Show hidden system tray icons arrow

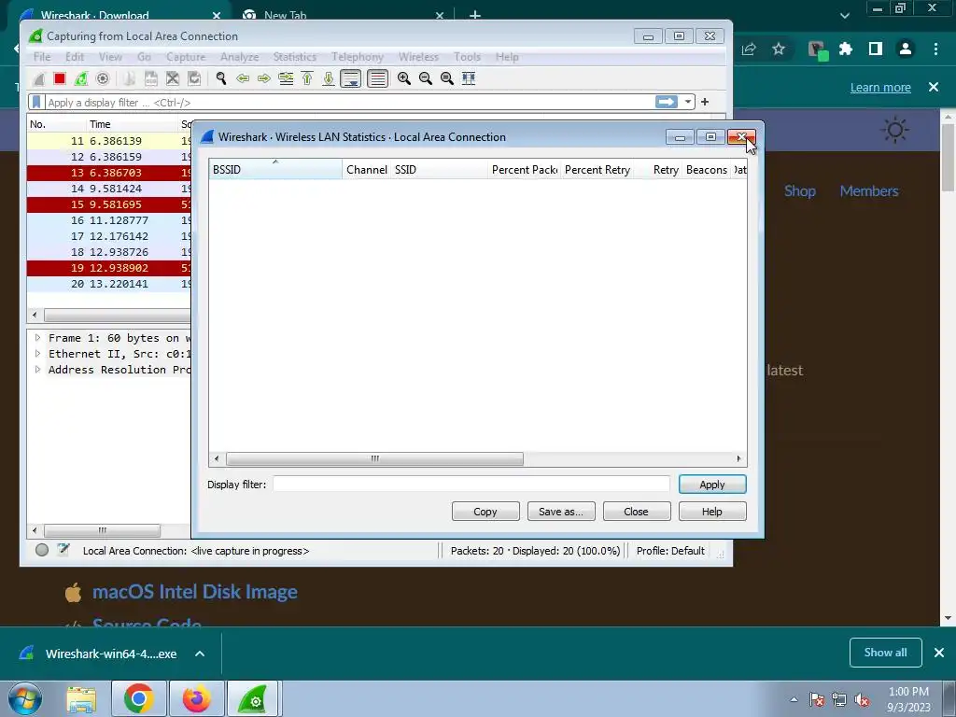(x=794, y=699)
